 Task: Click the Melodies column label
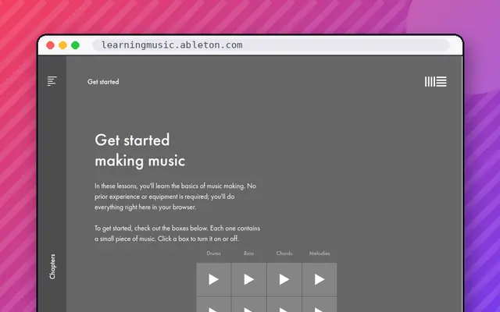click(320, 253)
